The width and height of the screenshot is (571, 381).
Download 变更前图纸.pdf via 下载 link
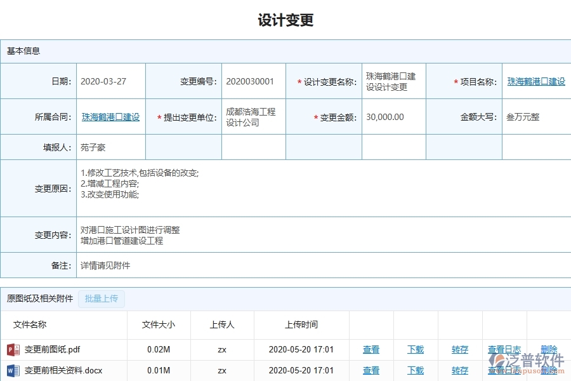tap(415, 349)
